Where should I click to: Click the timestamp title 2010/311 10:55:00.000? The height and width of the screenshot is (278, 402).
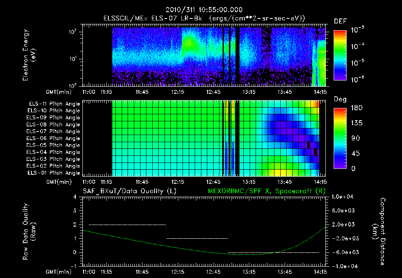[204, 10]
